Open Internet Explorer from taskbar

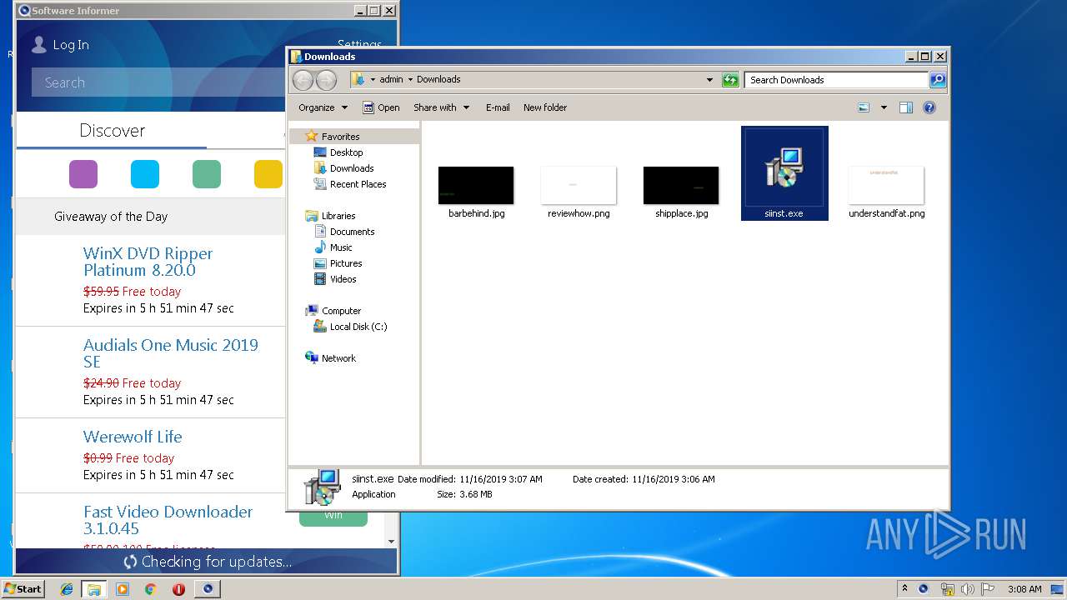click(67, 589)
